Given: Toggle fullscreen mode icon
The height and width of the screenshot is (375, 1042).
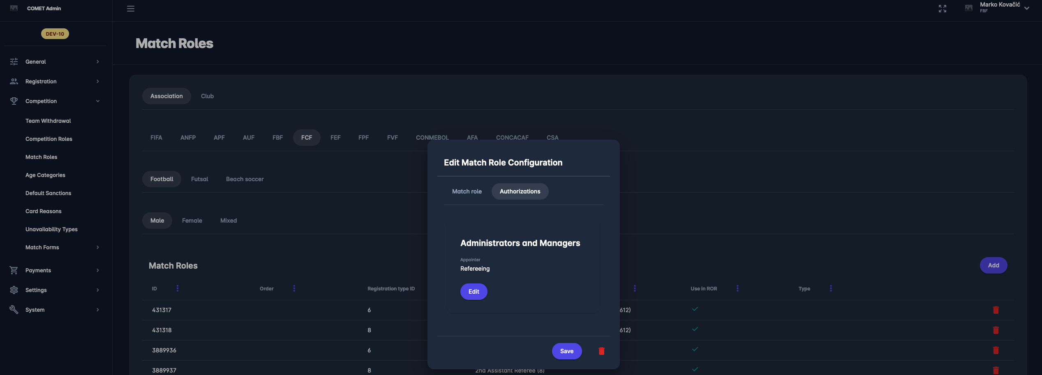Looking at the screenshot, I should [x=943, y=9].
